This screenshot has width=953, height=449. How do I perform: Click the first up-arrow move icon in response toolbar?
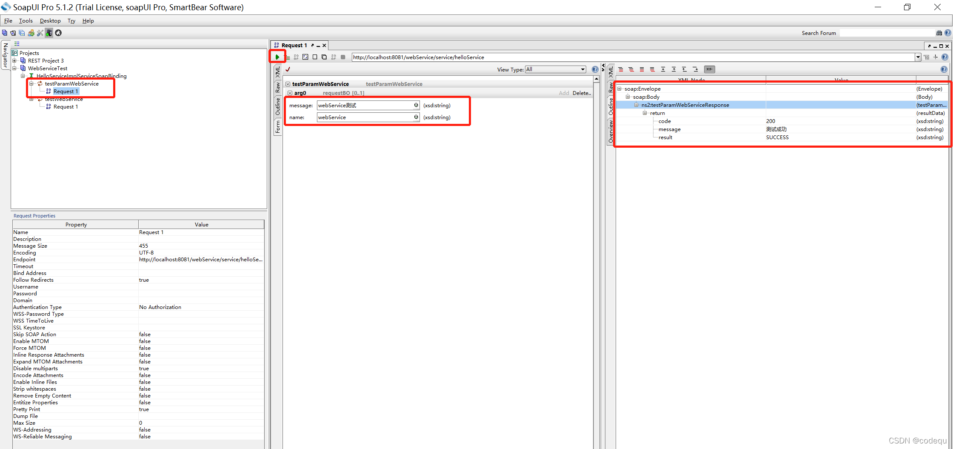pos(673,69)
